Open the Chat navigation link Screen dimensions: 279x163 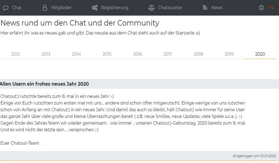point(17,8)
